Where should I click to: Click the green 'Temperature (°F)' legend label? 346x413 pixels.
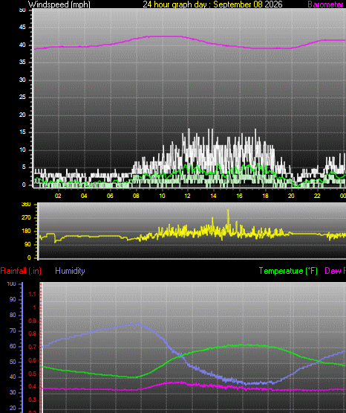coord(288,271)
